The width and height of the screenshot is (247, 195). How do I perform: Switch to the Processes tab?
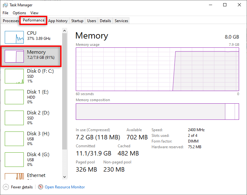coord(11,21)
